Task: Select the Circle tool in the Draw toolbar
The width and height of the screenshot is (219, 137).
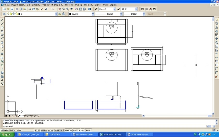Action: pyautogui.click(x=2, y=43)
